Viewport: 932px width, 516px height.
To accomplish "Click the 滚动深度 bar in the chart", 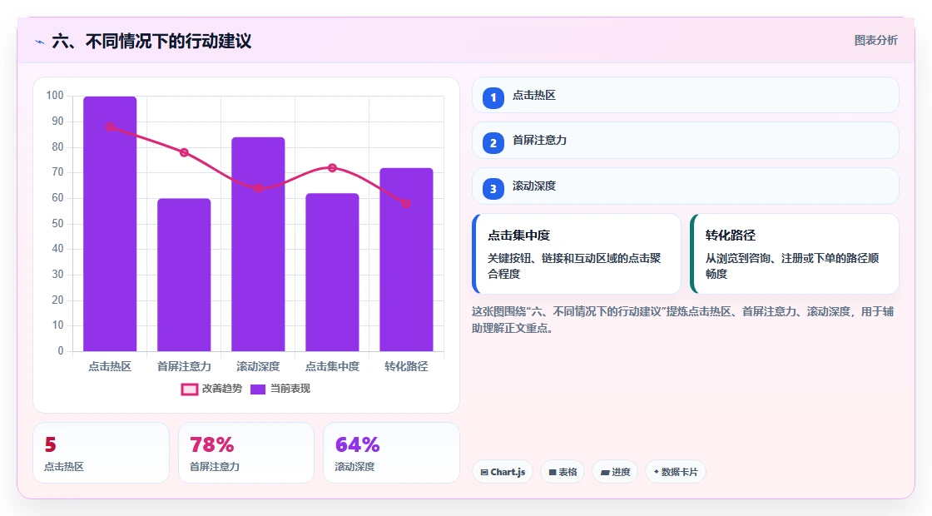I will [x=258, y=245].
